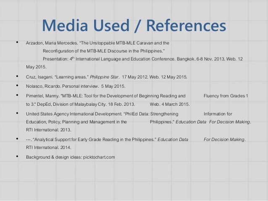Click 'RTI International. 2013.' text
Image resolution: width=268 pixels, height=201 pixels.
pos(49,130)
